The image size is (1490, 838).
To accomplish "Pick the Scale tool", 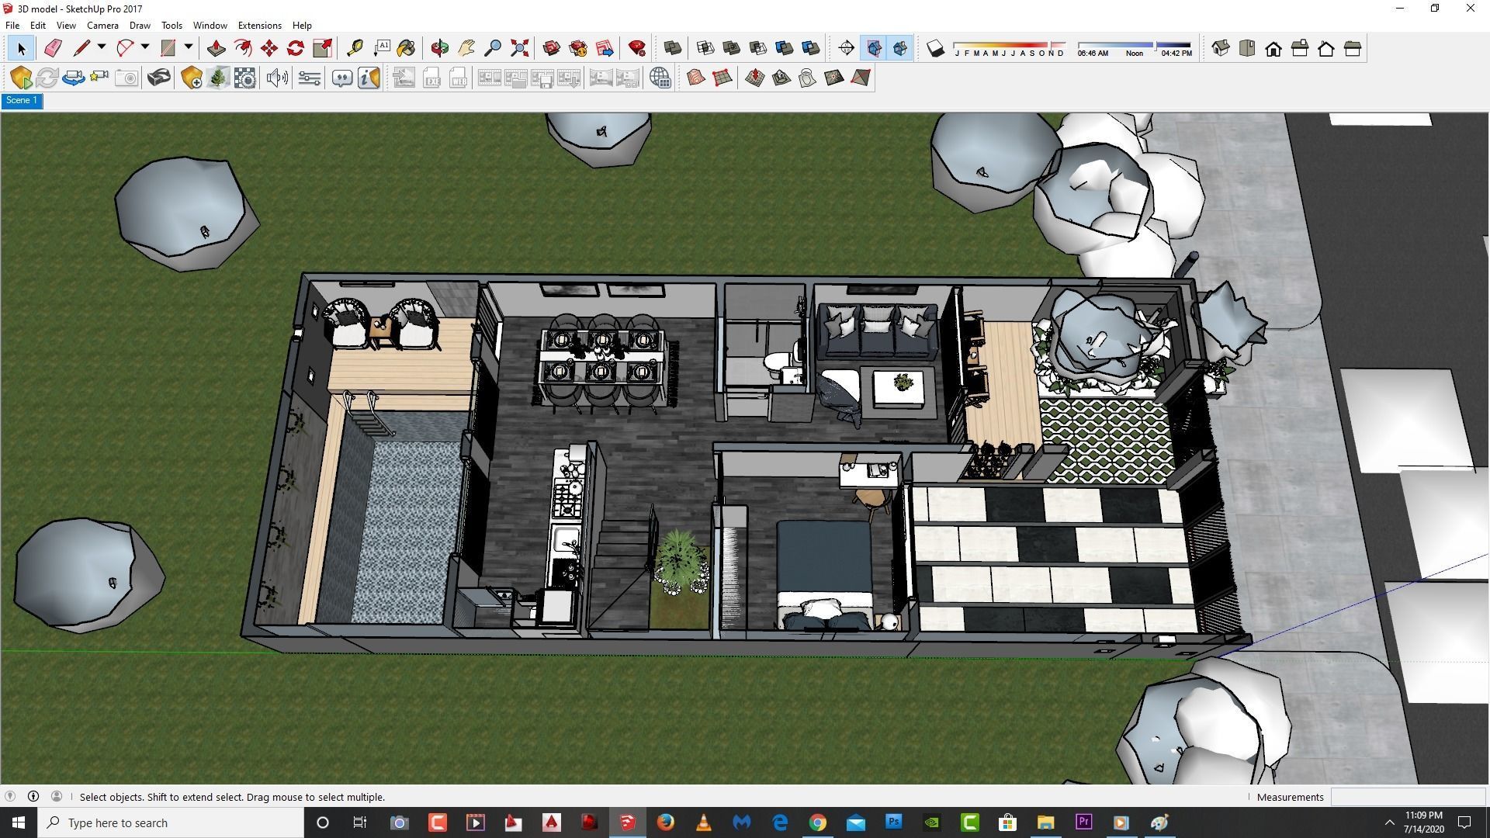I will (322, 49).
